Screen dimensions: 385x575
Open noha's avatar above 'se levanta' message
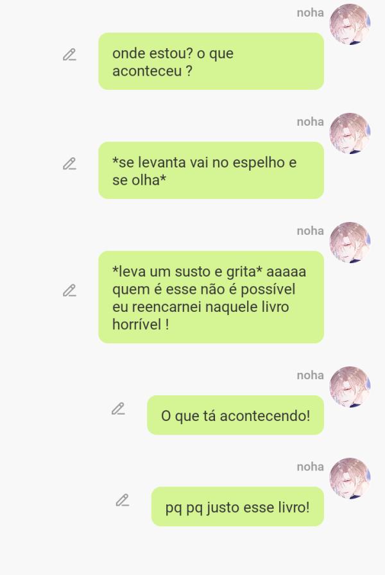pyautogui.click(x=350, y=133)
